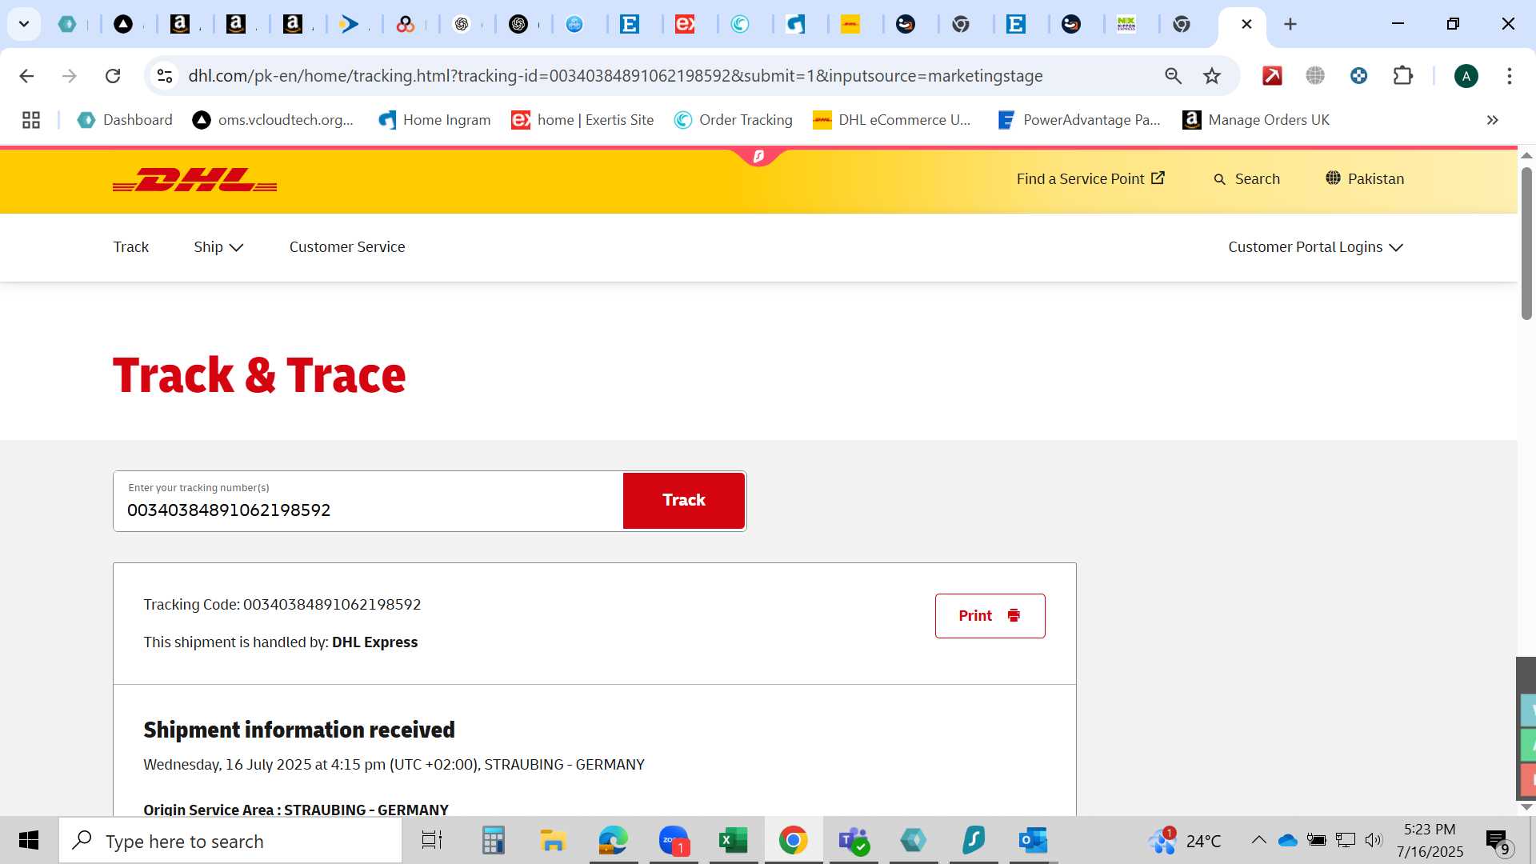This screenshot has height=864, width=1536.
Task: Open Chrome three-dot menu
Action: (x=1509, y=76)
